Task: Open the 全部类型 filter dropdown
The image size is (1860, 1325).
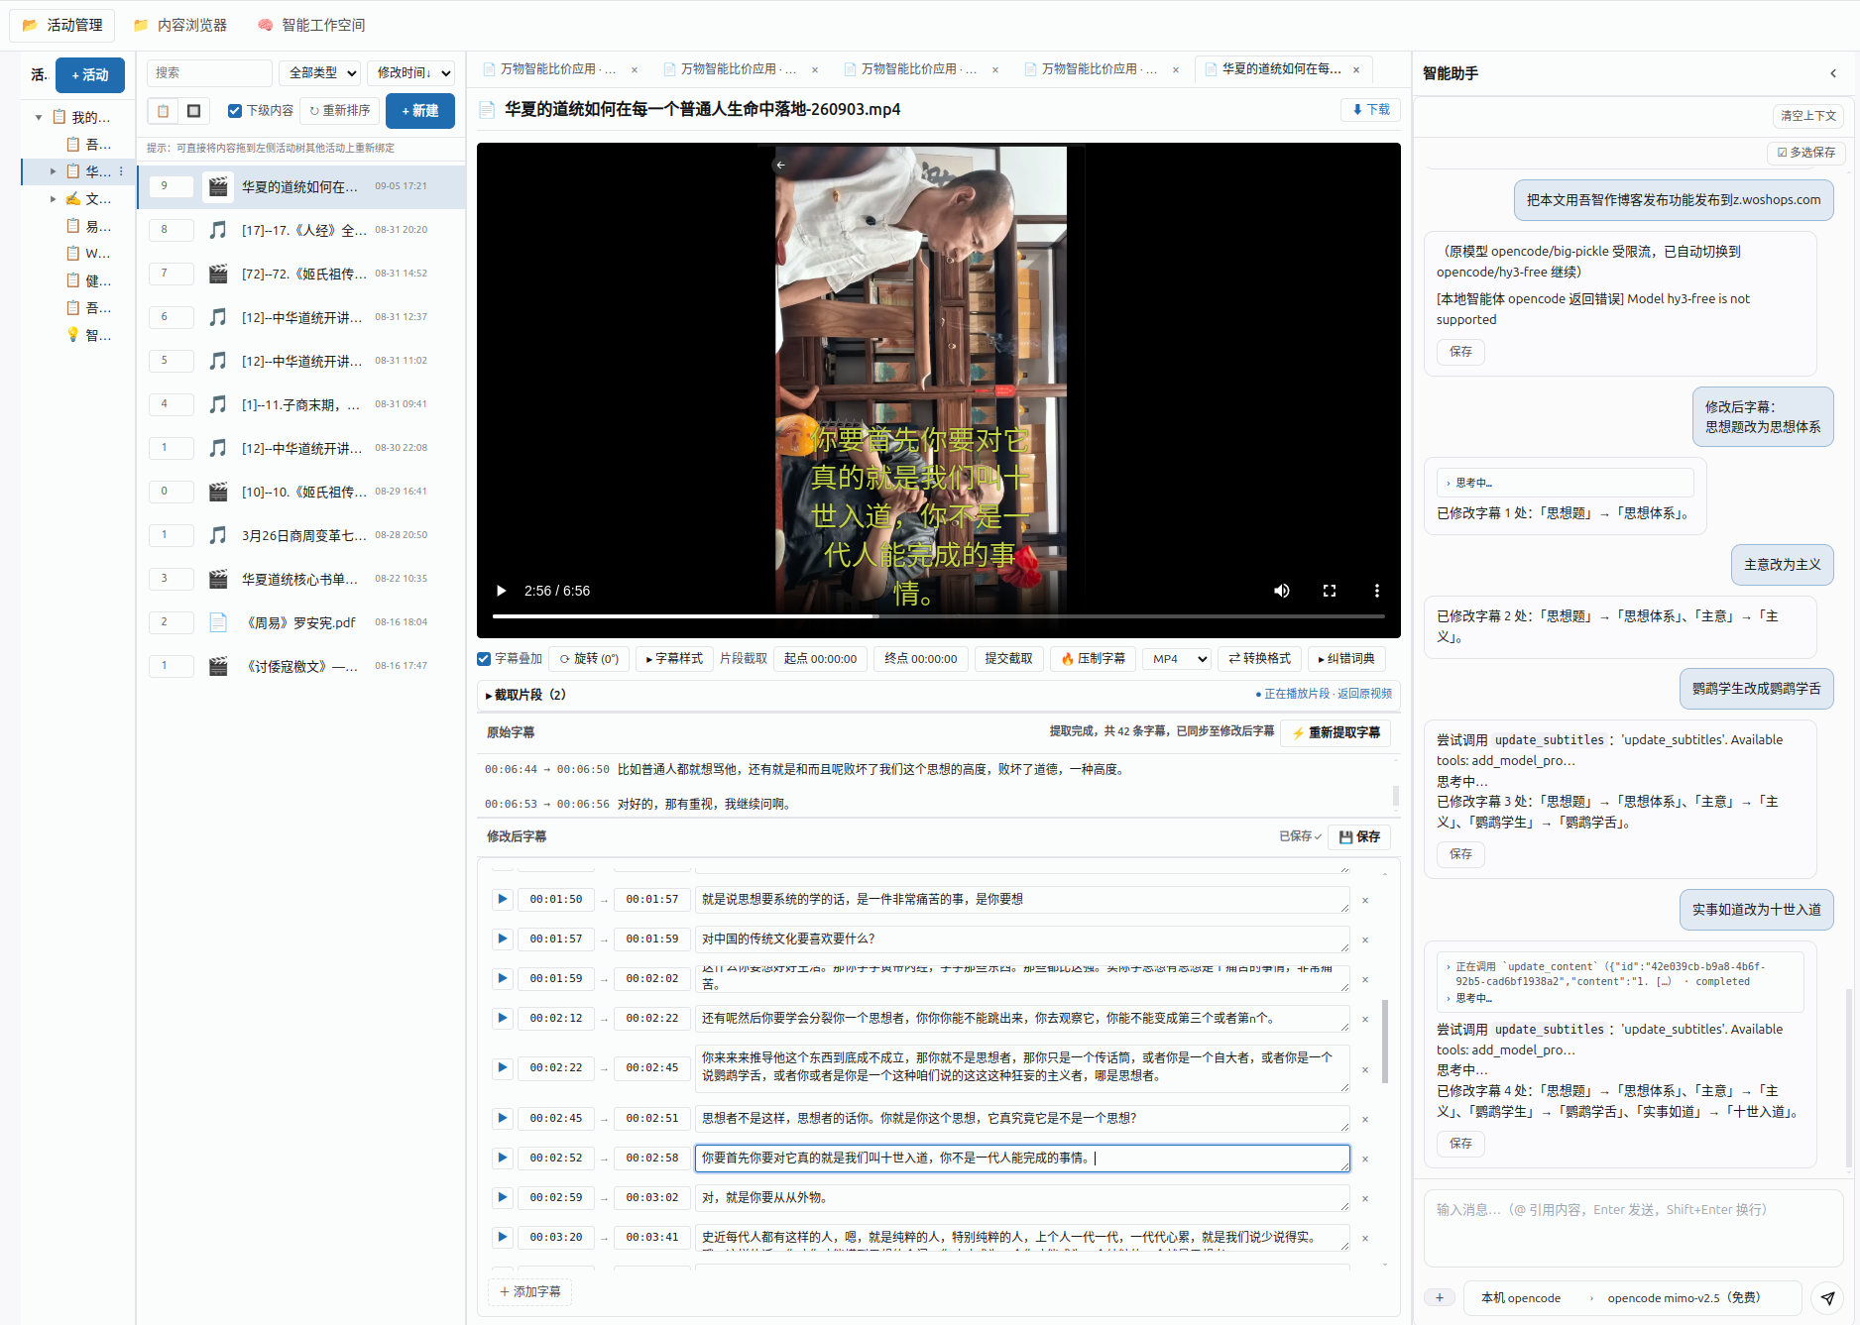Action: tap(322, 73)
